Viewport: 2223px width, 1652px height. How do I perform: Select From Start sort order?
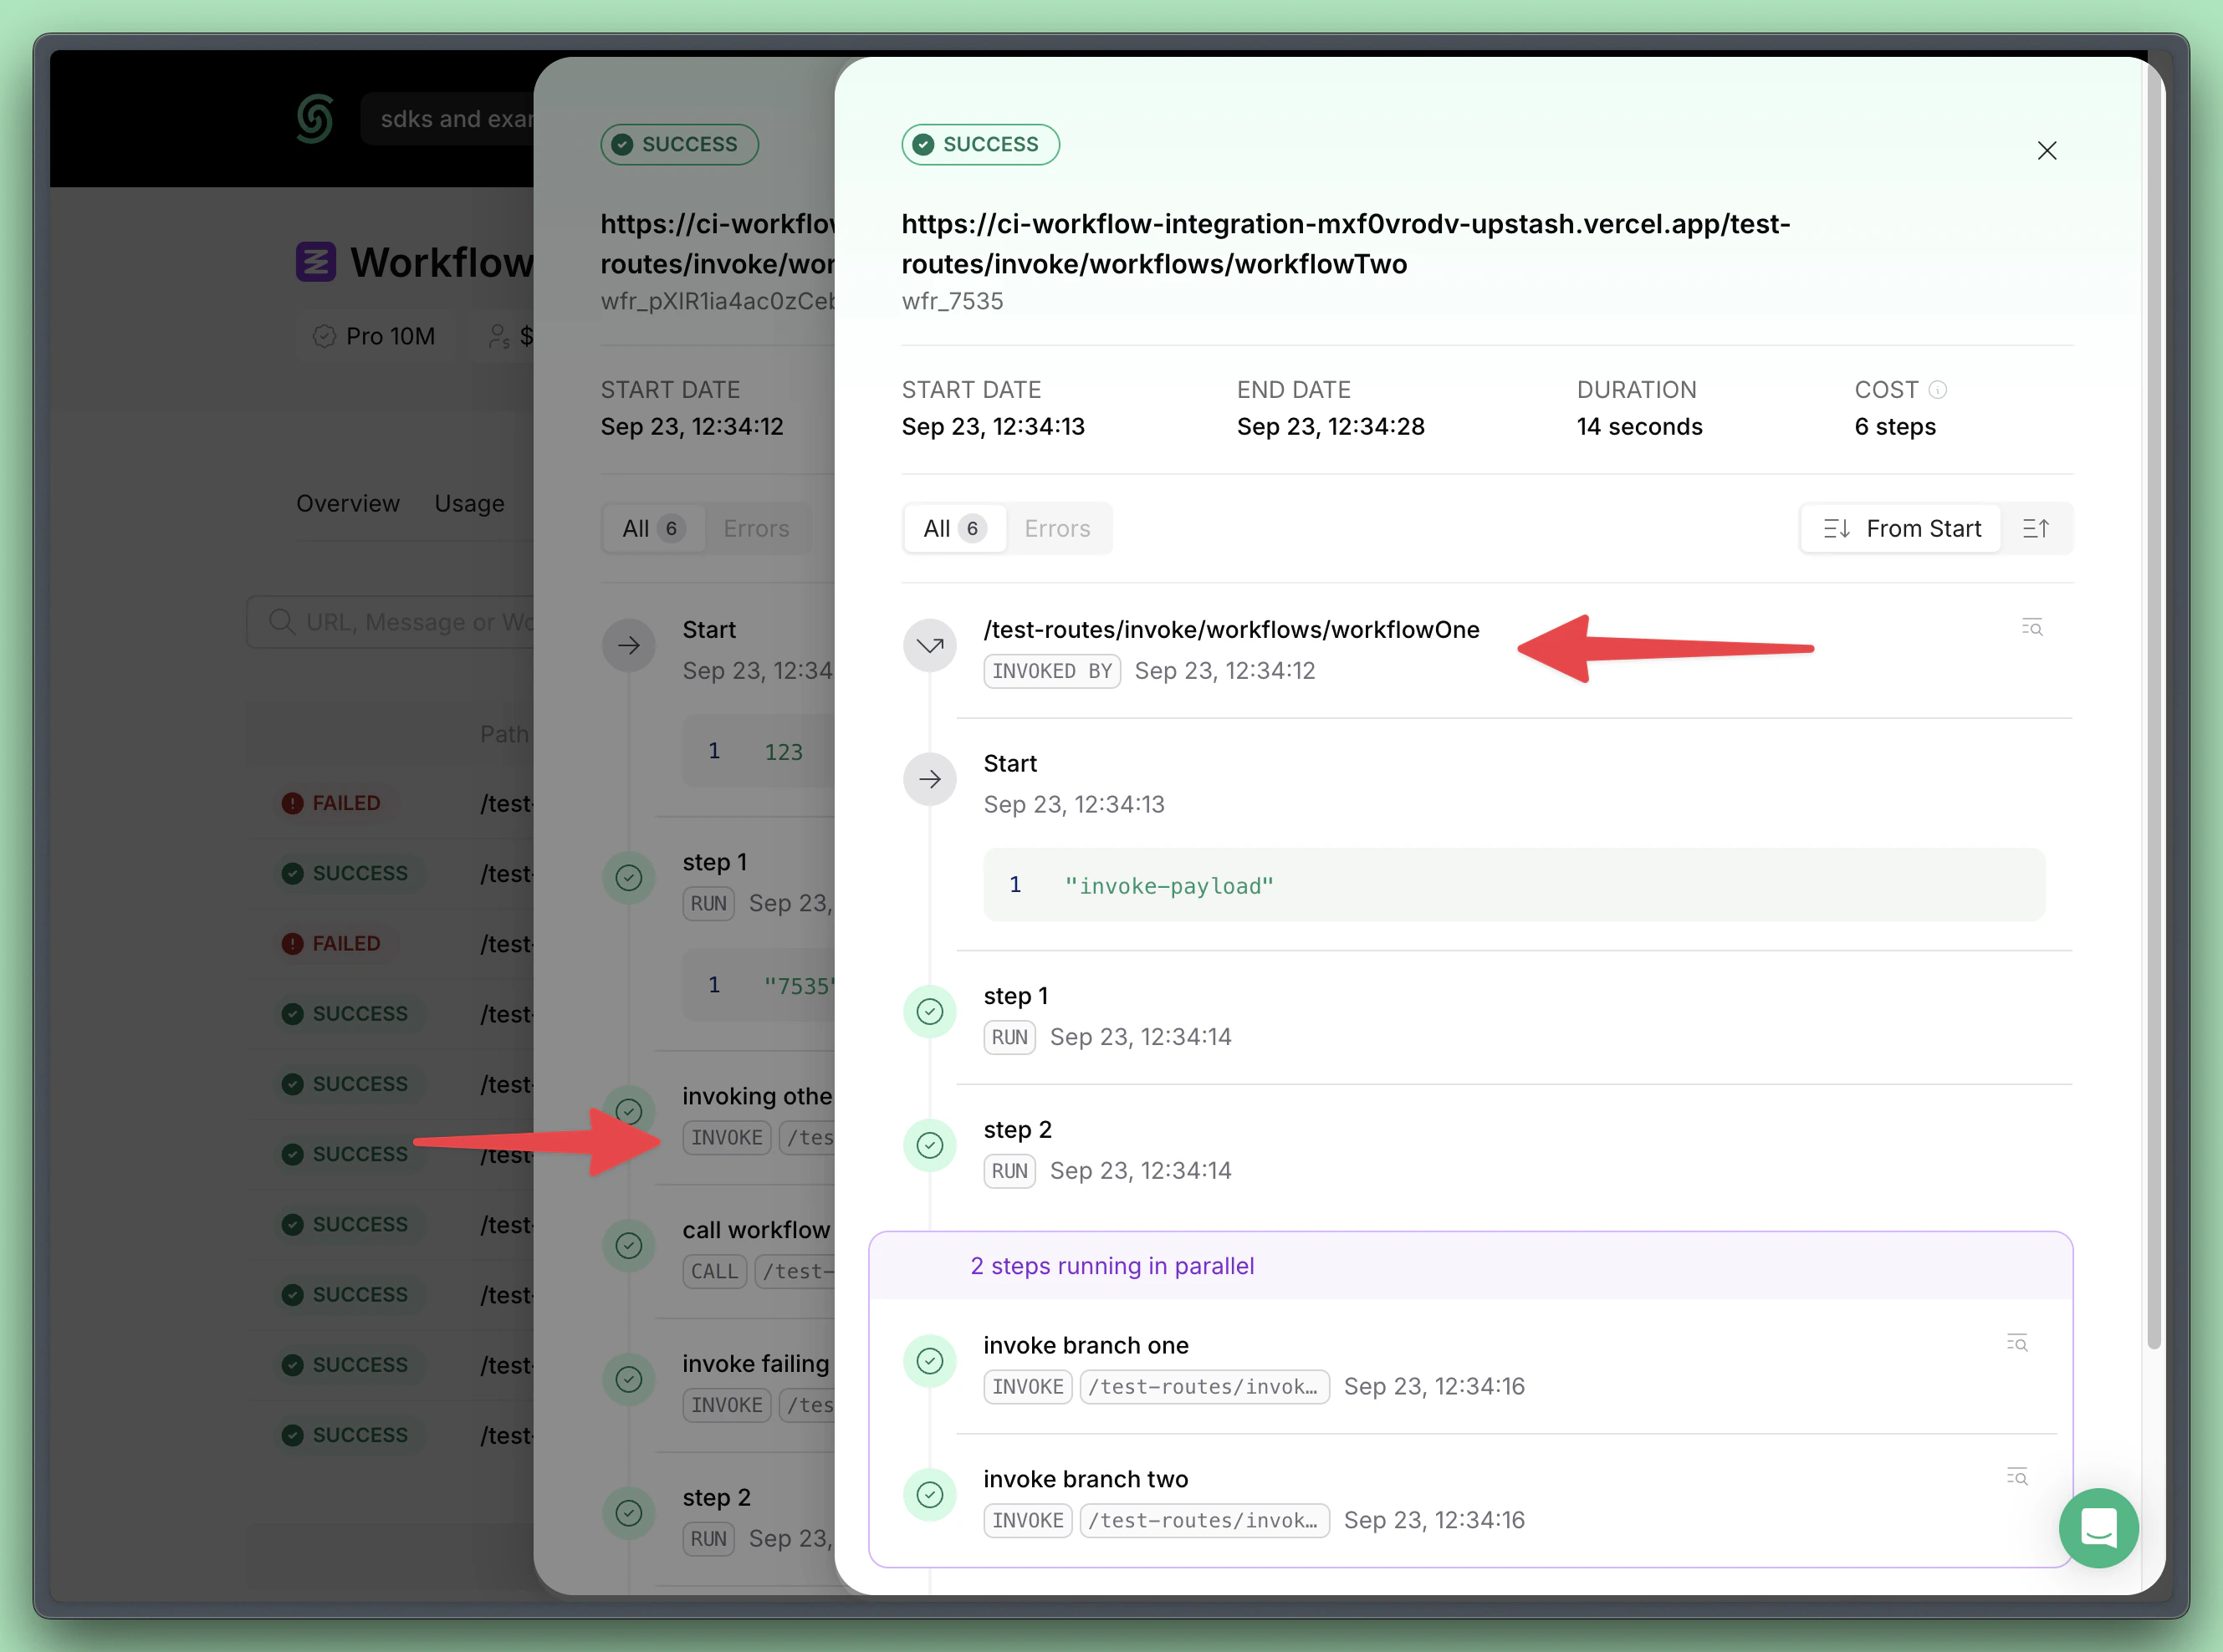(x=1901, y=528)
